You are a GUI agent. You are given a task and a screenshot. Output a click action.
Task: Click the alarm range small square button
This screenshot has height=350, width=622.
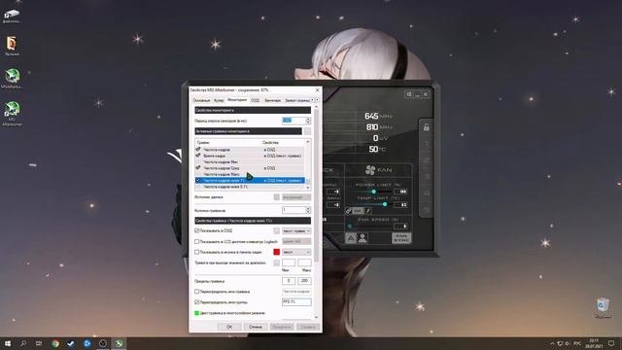point(276,262)
